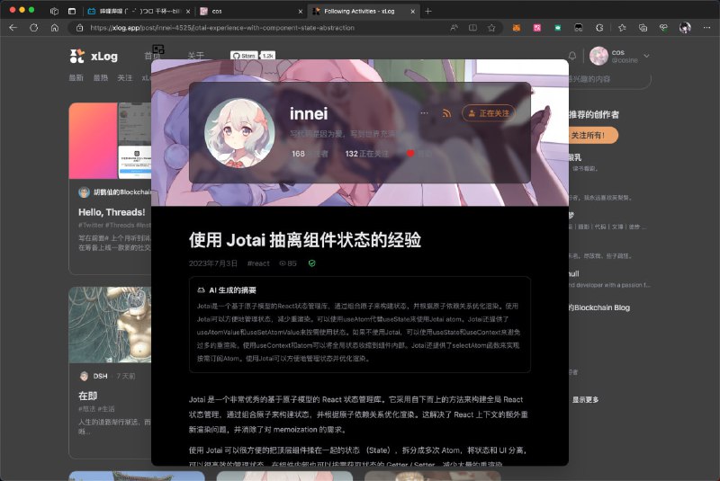Image resolution: width=720 pixels, height=481 pixels.
Task: Expand the cos user account dropdown
Action: (x=646, y=56)
